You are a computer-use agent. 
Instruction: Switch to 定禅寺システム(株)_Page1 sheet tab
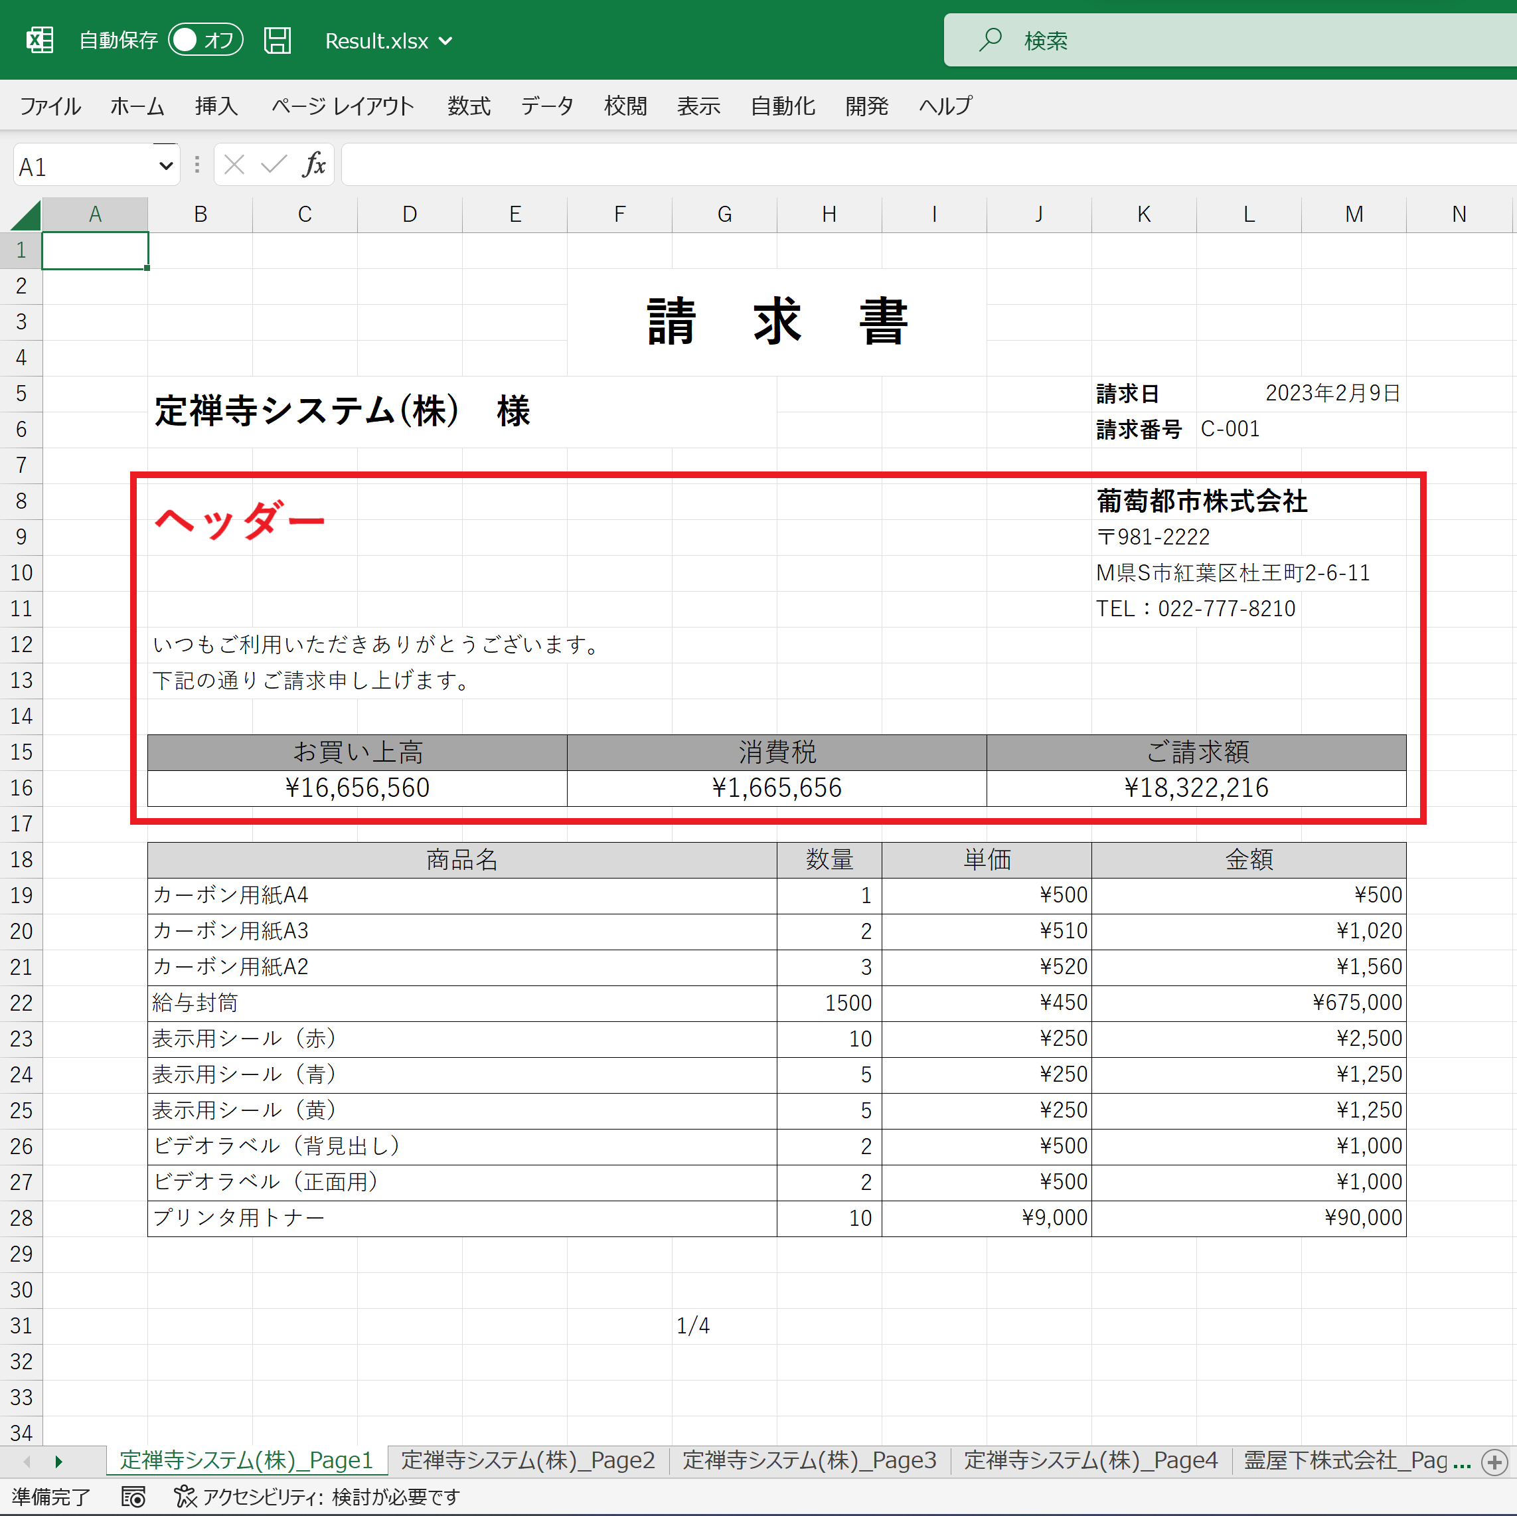(x=246, y=1460)
